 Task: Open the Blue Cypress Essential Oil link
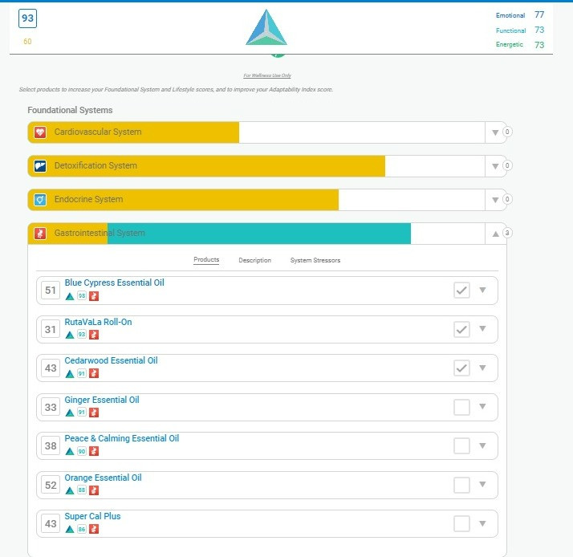(x=115, y=283)
